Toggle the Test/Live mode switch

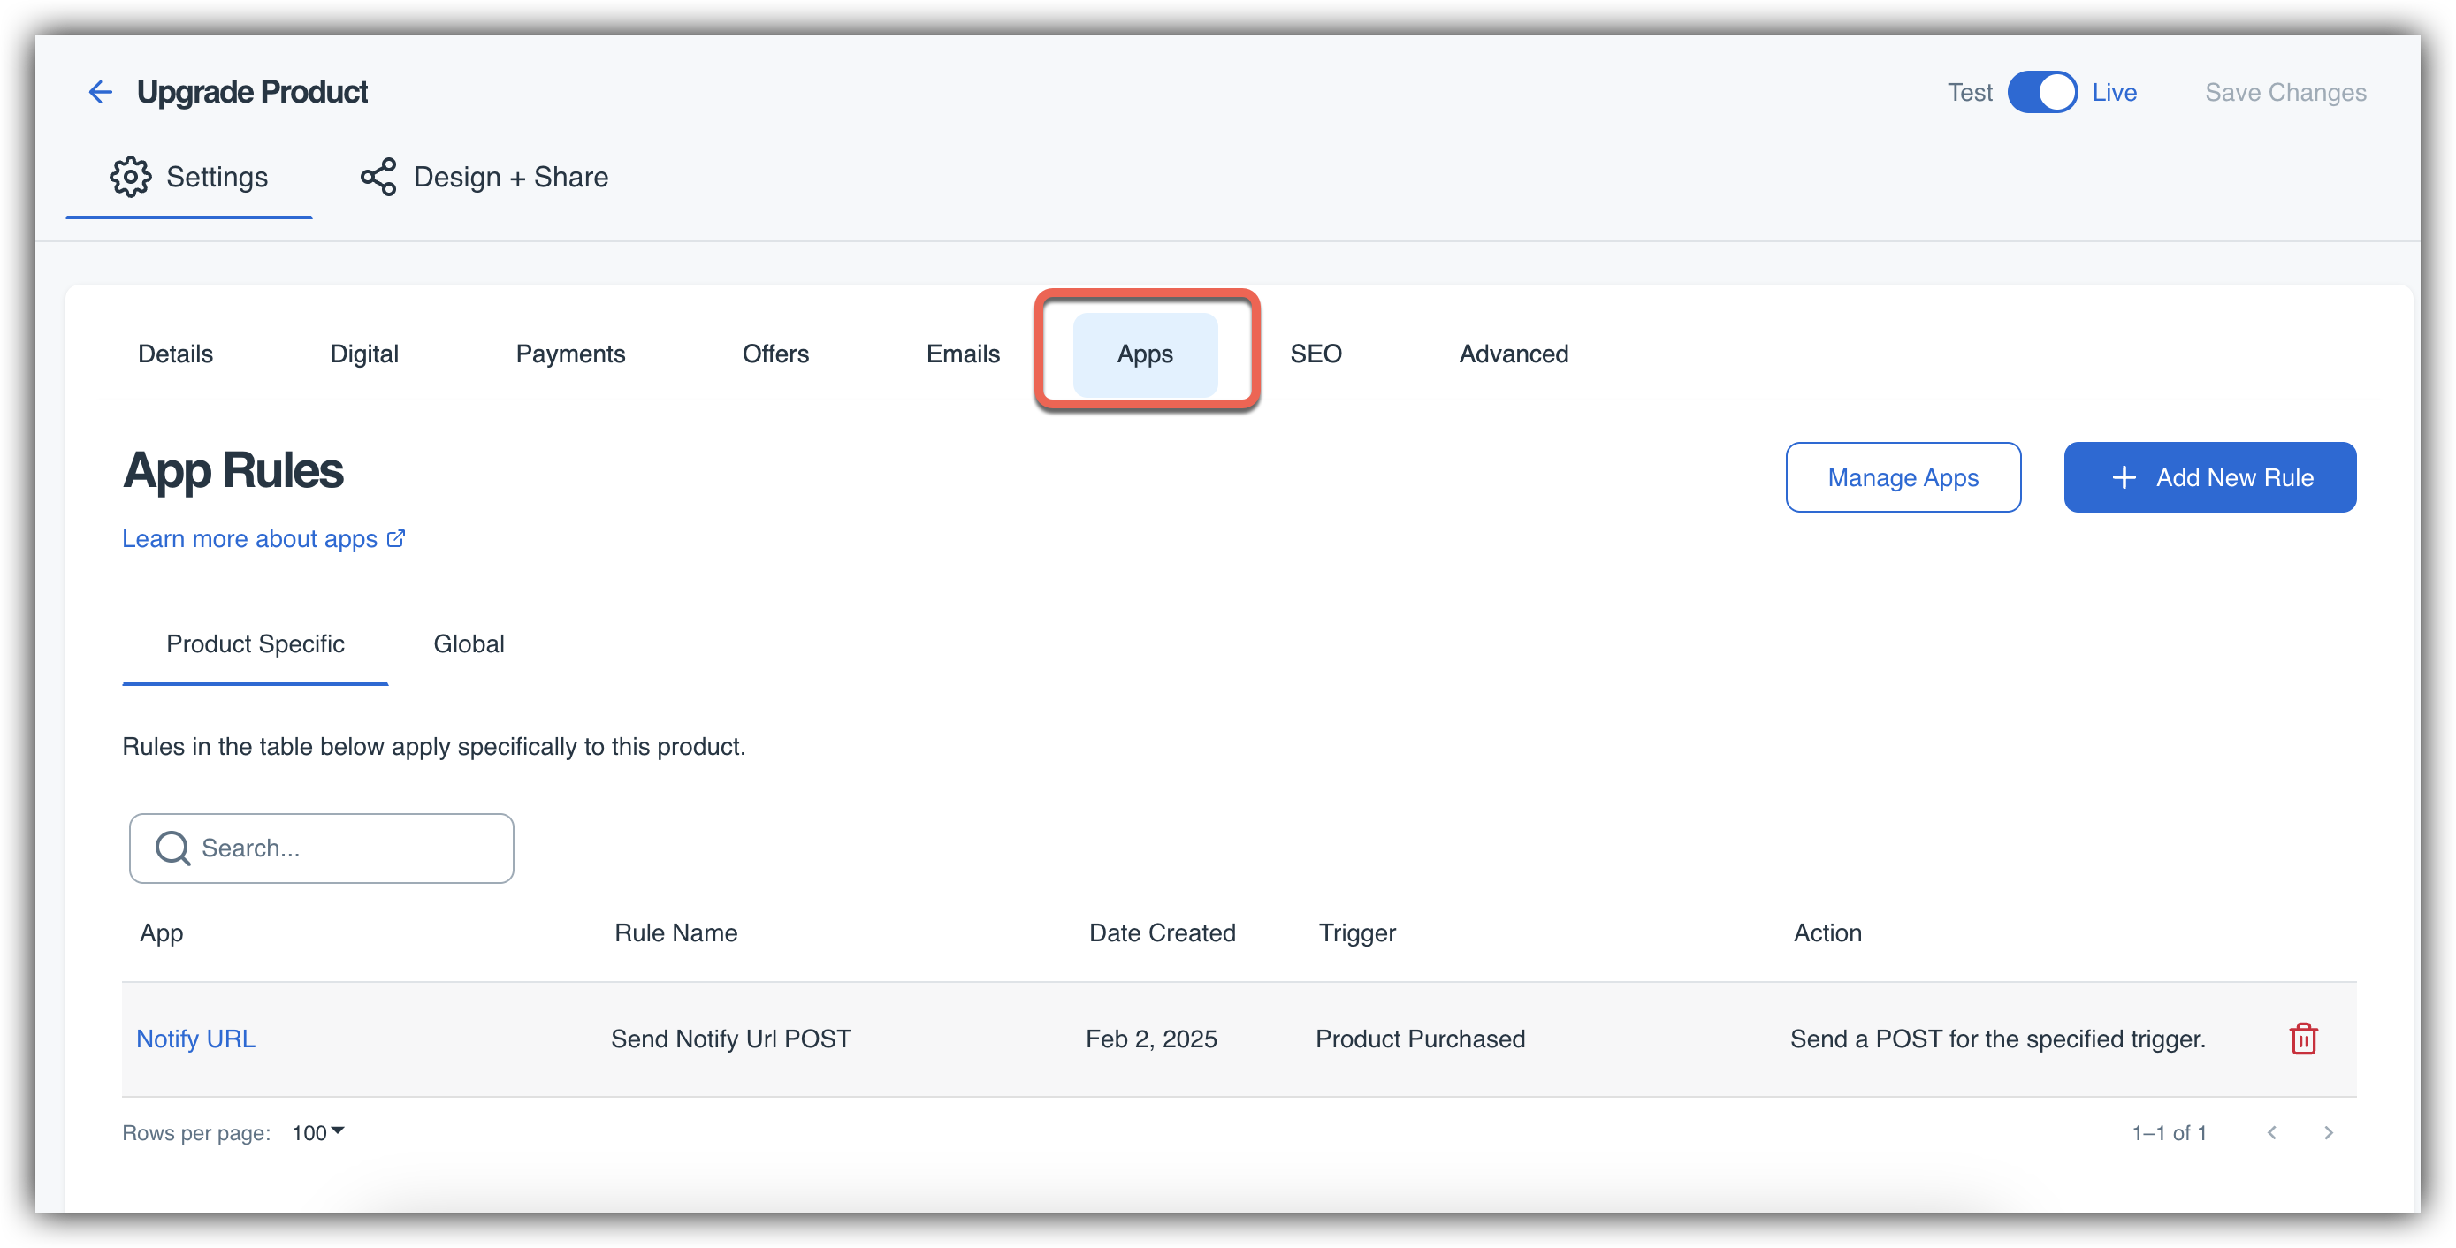click(x=2041, y=93)
